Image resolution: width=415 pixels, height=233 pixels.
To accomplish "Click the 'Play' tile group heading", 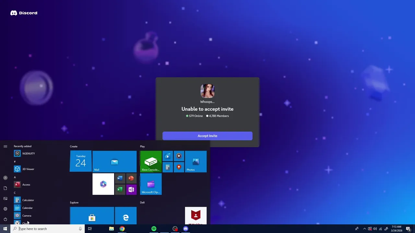I will (x=142, y=147).
